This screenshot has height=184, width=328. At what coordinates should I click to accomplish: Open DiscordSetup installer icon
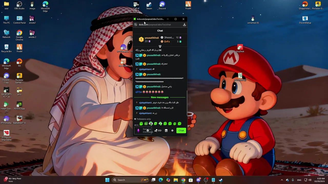[x=305, y=20]
